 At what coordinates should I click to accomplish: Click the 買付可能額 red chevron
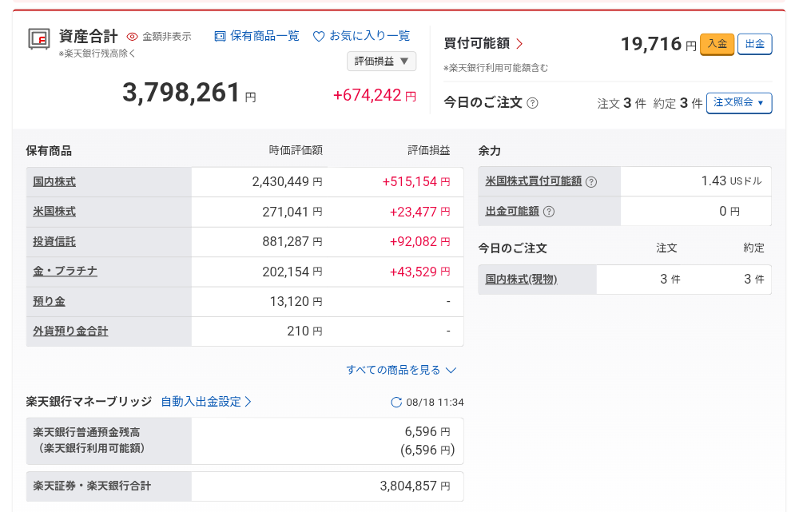click(x=519, y=44)
